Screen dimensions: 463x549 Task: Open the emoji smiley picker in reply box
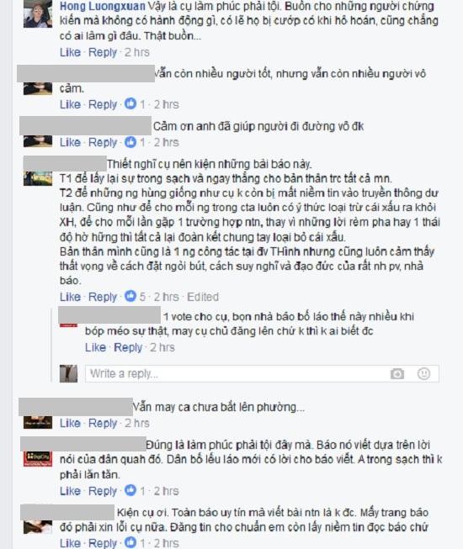(x=423, y=373)
